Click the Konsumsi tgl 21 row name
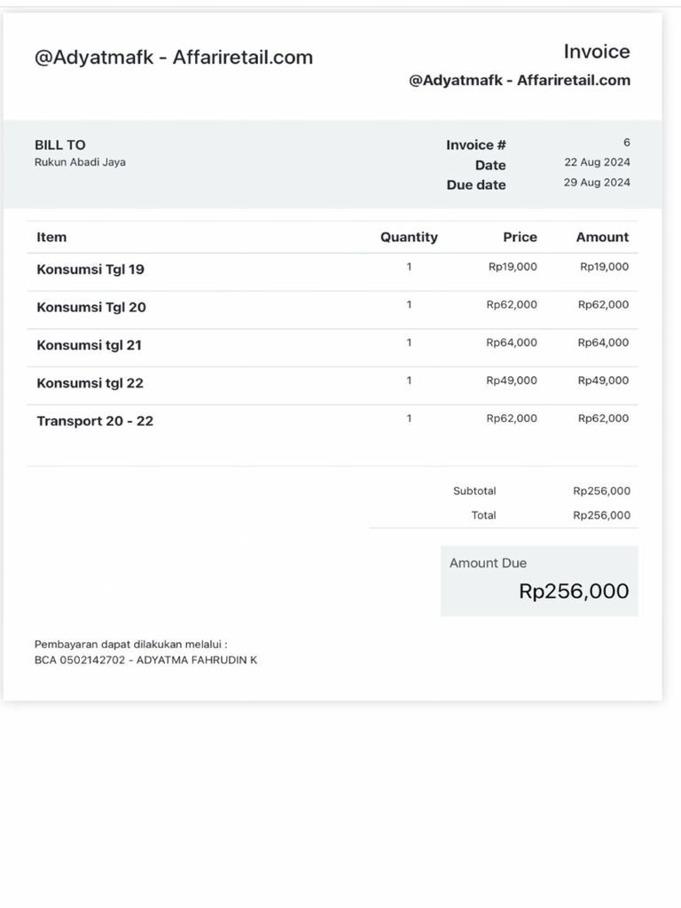The width and height of the screenshot is (681, 908). [89, 346]
